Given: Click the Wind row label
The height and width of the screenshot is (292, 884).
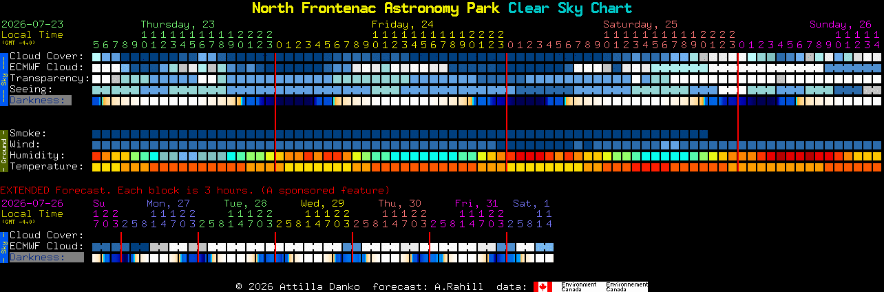Looking at the screenshot, I should pyautogui.click(x=25, y=144).
